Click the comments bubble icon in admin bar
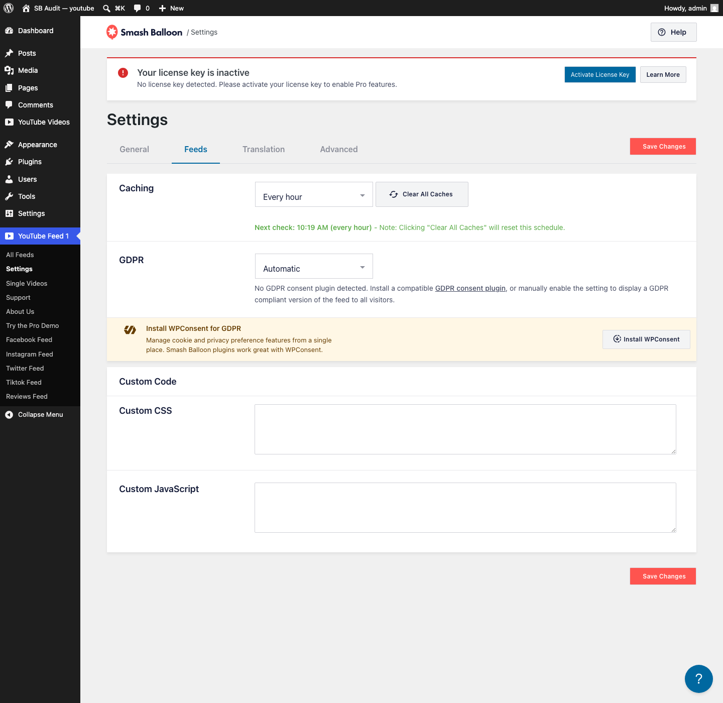 (138, 8)
